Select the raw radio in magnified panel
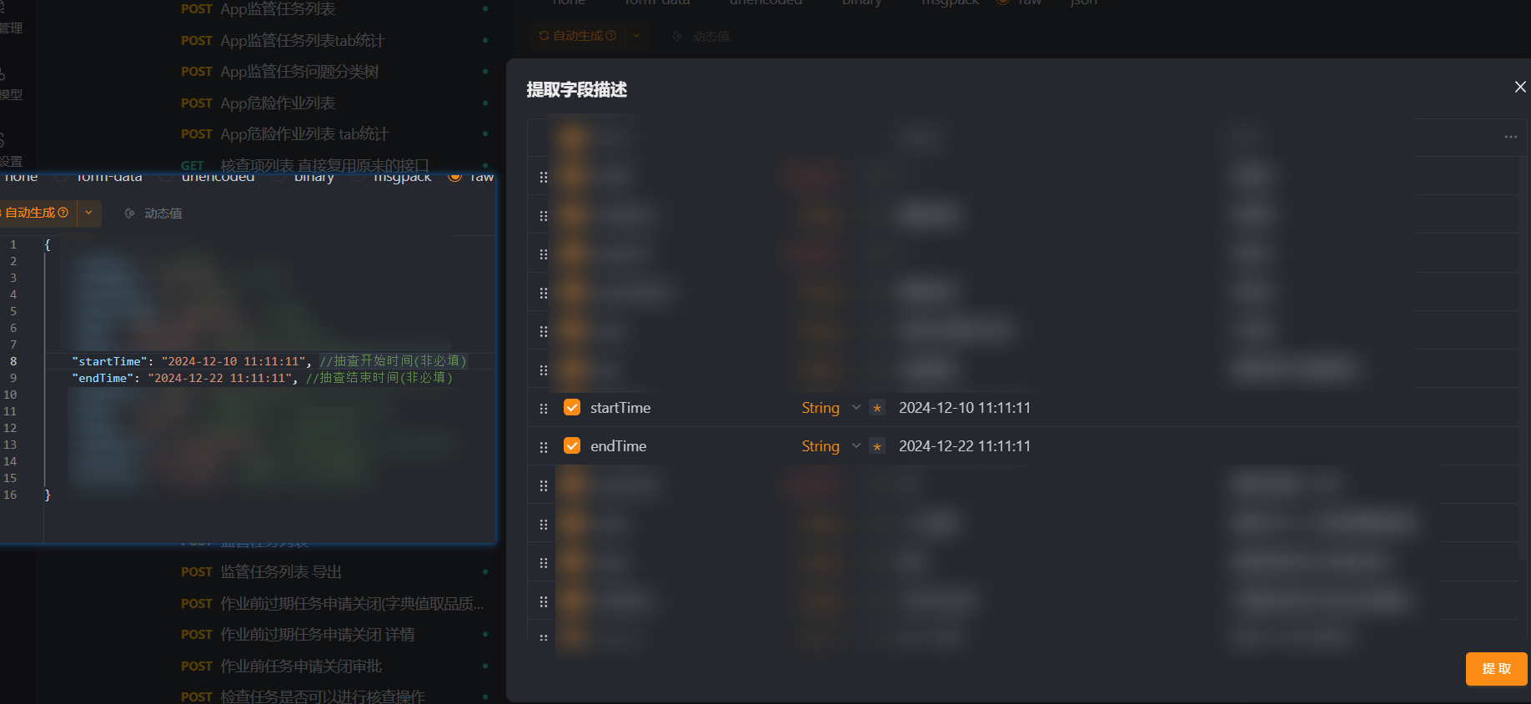The image size is (1531, 704). tap(454, 177)
